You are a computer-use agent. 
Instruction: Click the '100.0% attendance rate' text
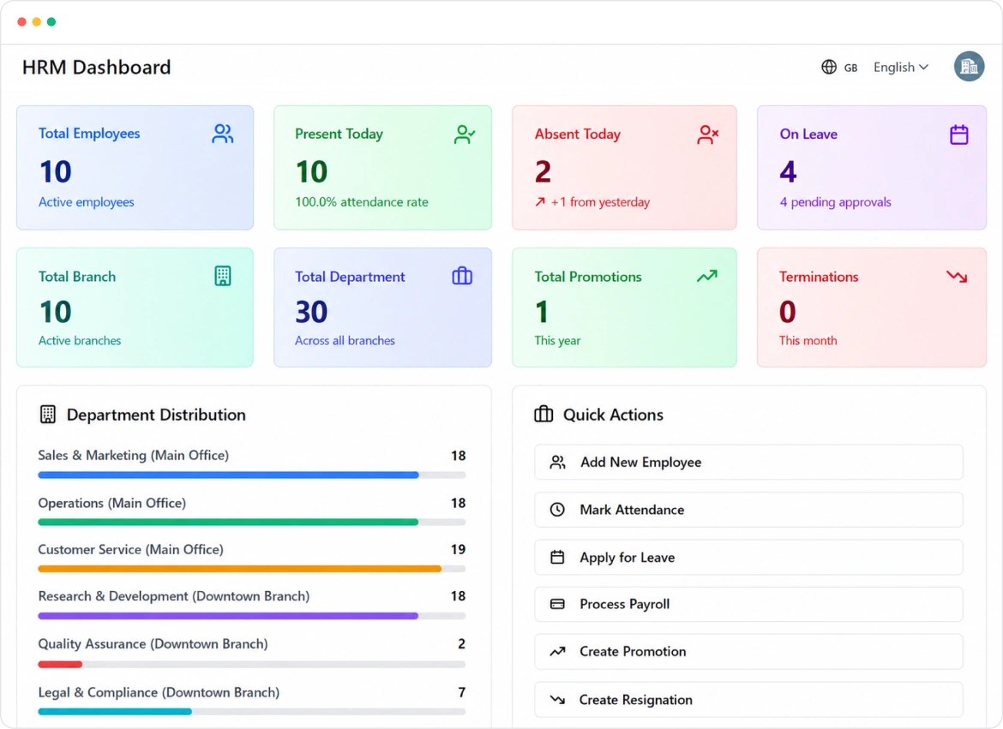tap(362, 202)
